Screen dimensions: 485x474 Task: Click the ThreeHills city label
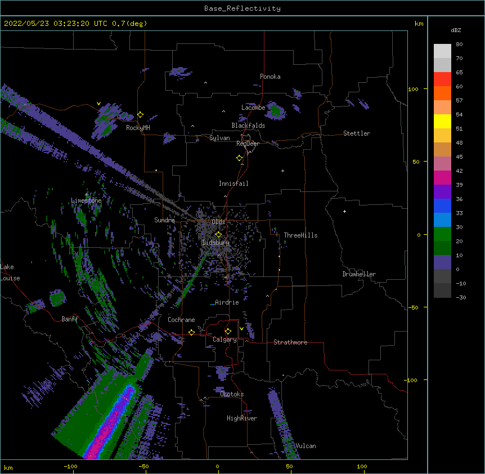(x=300, y=235)
